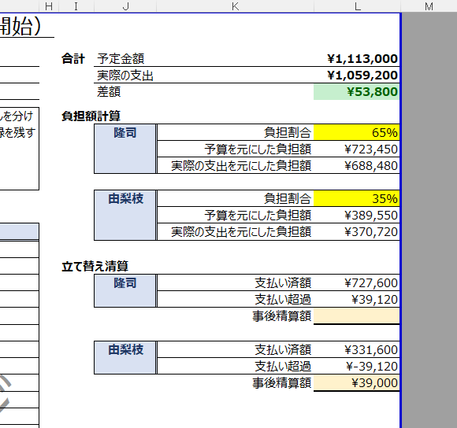Click 隆司's 支払い超過 value ¥39,120

[x=374, y=300]
